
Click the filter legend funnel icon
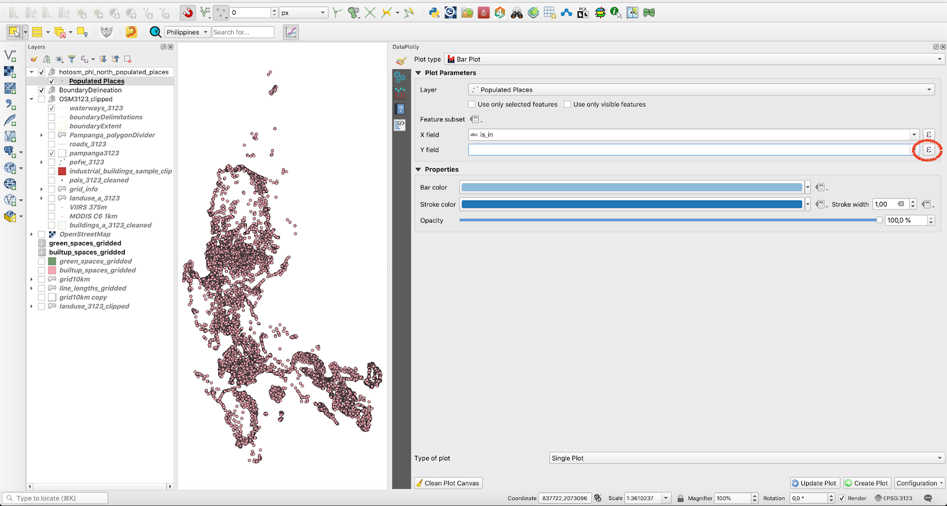(x=72, y=59)
